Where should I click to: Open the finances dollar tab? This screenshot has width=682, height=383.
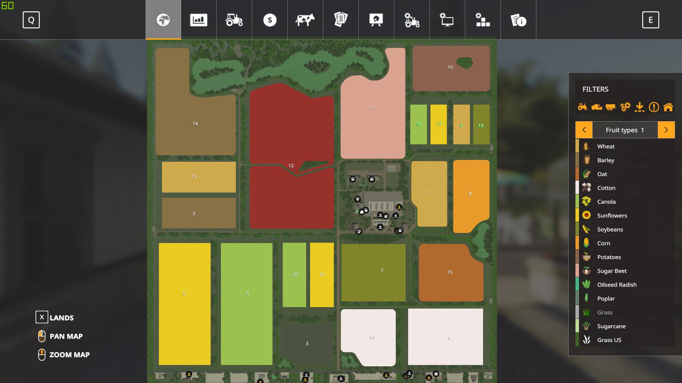click(270, 20)
